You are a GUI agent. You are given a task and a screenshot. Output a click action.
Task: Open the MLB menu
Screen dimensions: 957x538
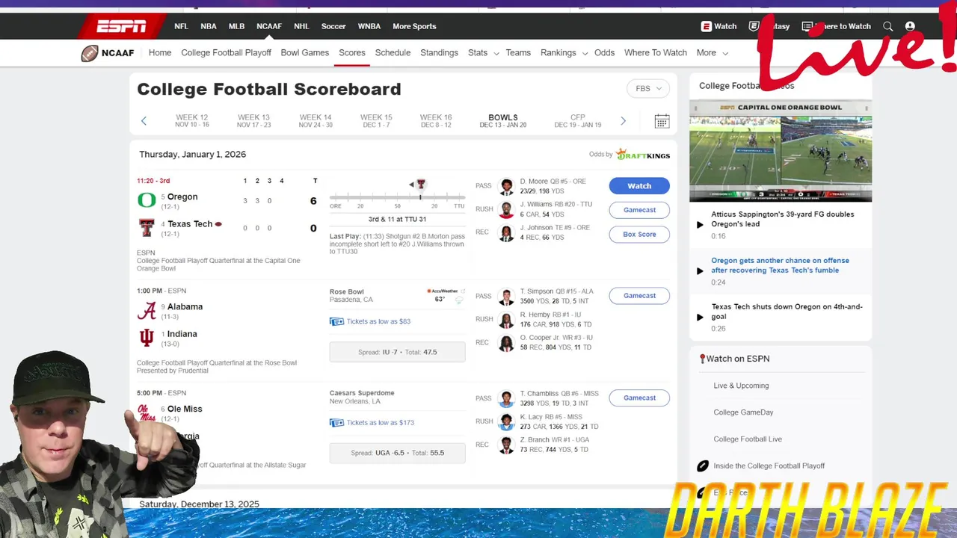[236, 26]
